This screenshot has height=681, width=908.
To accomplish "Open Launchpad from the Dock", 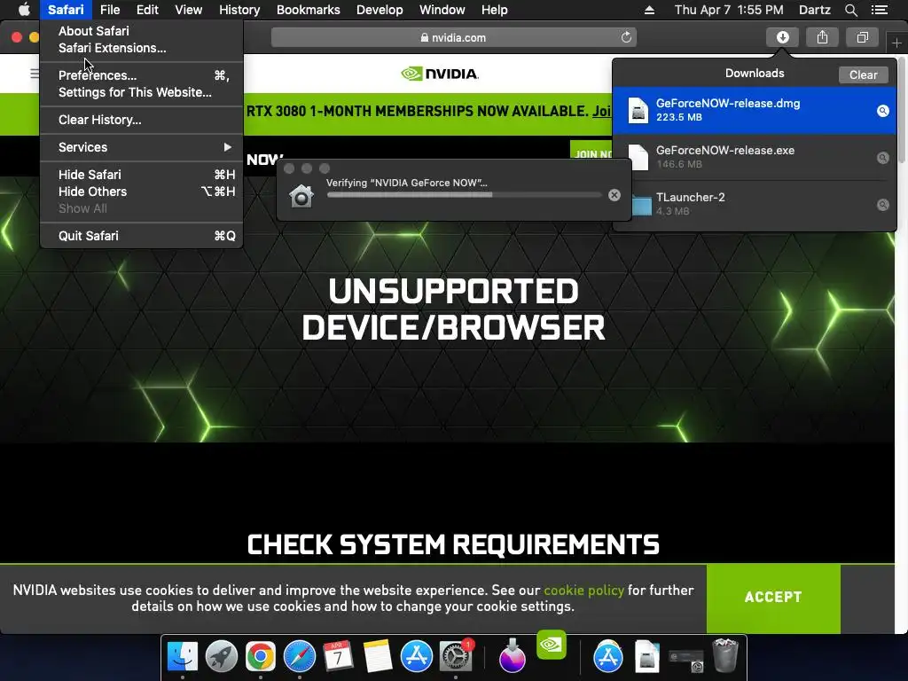I will (221, 657).
